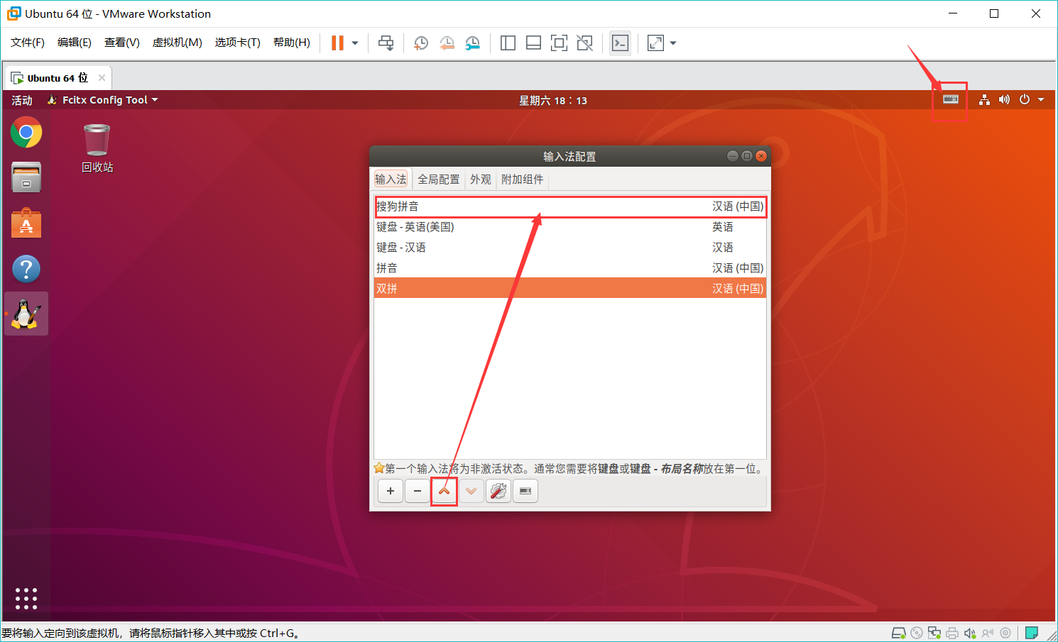Image resolution: width=1058 pixels, height=642 pixels.
Task: Open the Help icon in the dock
Action: [x=26, y=269]
